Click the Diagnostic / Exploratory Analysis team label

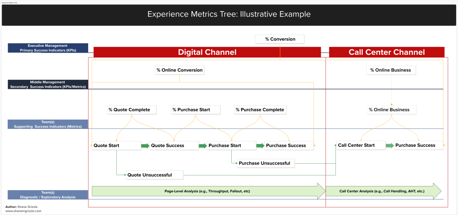tap(48, 194)
